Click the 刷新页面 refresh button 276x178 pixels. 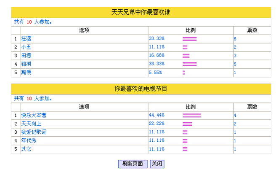click(x=132, y=164)
